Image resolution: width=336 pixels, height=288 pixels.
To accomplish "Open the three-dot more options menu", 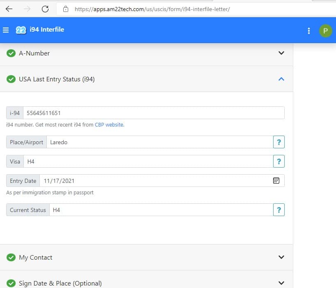I will (x=309, y=31).
